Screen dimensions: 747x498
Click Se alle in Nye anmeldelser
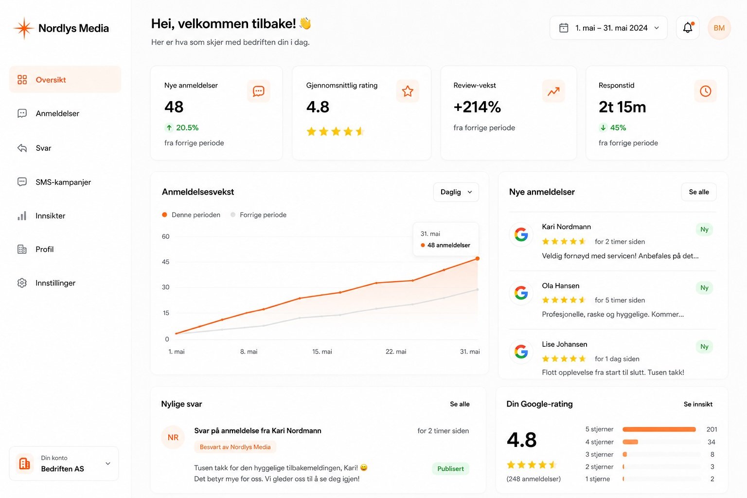[x=699, y=192]
